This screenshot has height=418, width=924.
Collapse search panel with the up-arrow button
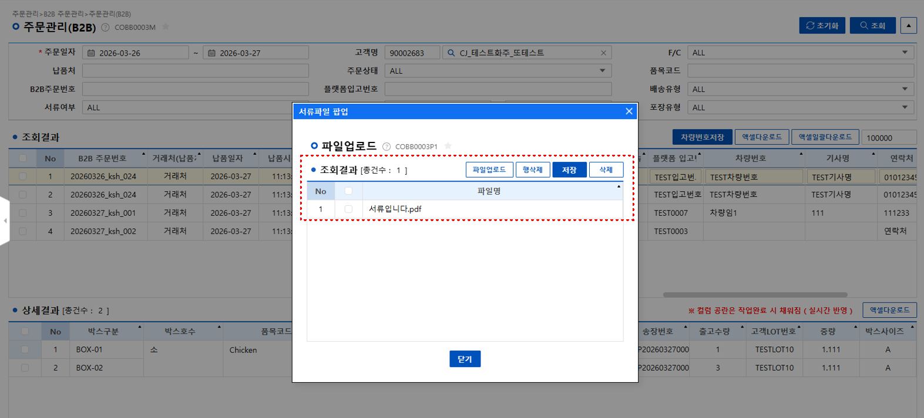pyautogui.click(x=909, y=25)
